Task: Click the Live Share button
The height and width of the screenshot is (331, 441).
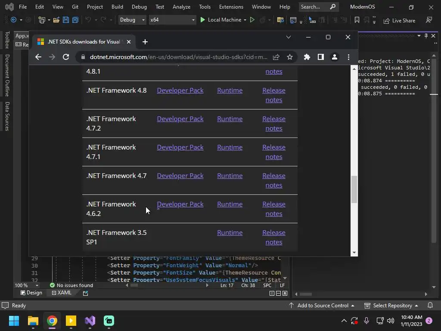Action: pos(399,21)
